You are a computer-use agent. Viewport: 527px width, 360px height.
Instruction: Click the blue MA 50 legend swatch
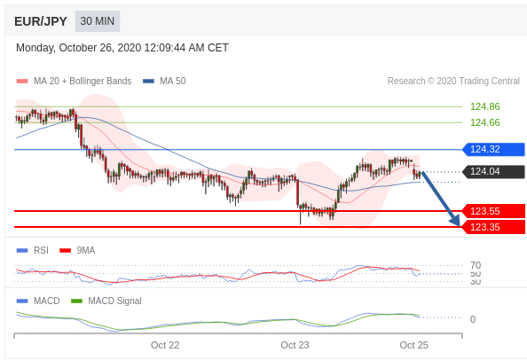click(148, 81)
